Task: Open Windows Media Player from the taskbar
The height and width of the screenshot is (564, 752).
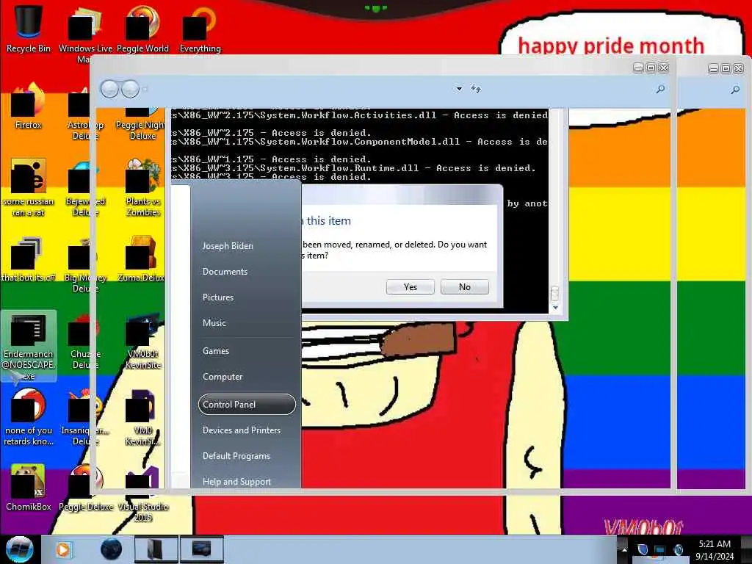Action: pos(63,549)
